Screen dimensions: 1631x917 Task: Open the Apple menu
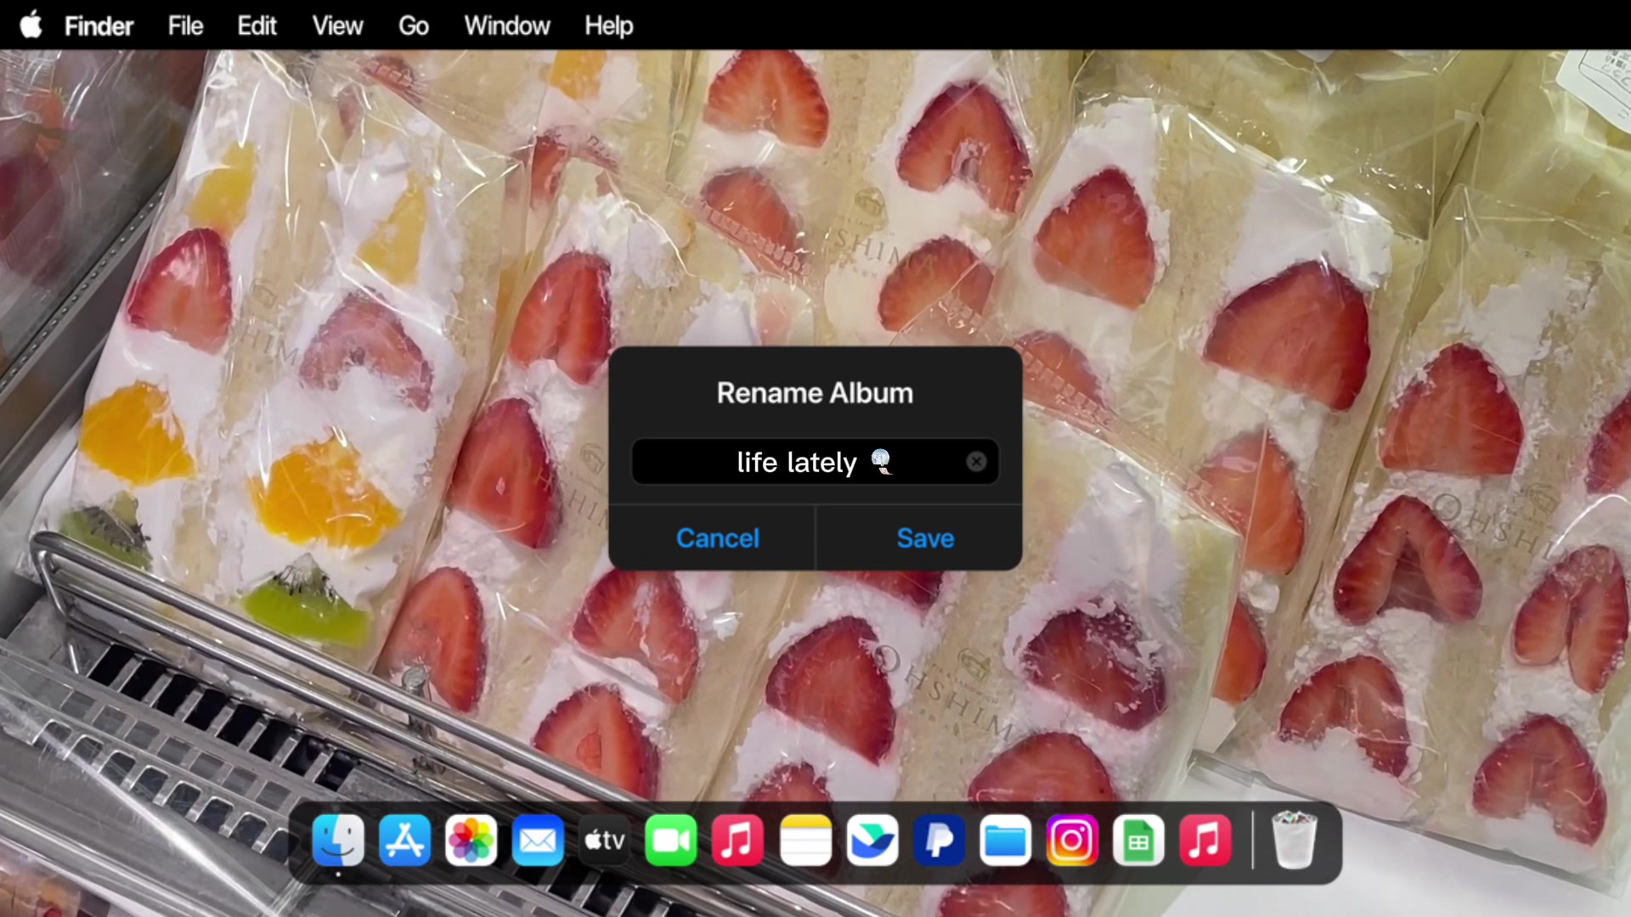pos(31,25)
